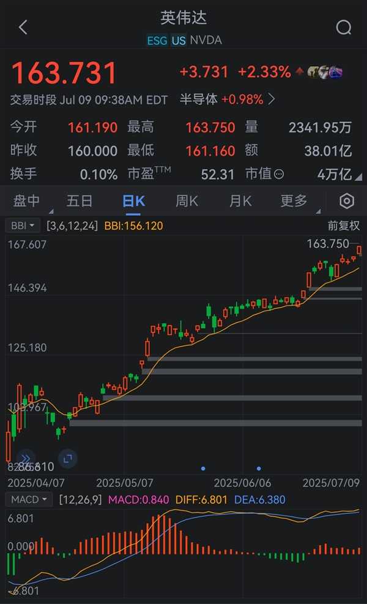Click the US market tag
This screenshot has height=604, width=367.
pyautogui.click(x=179, y=40)
